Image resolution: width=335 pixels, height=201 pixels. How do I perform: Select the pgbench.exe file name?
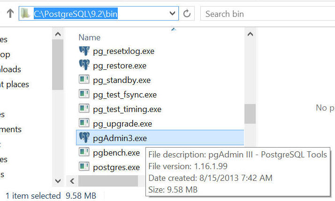(x=116, y=153)
